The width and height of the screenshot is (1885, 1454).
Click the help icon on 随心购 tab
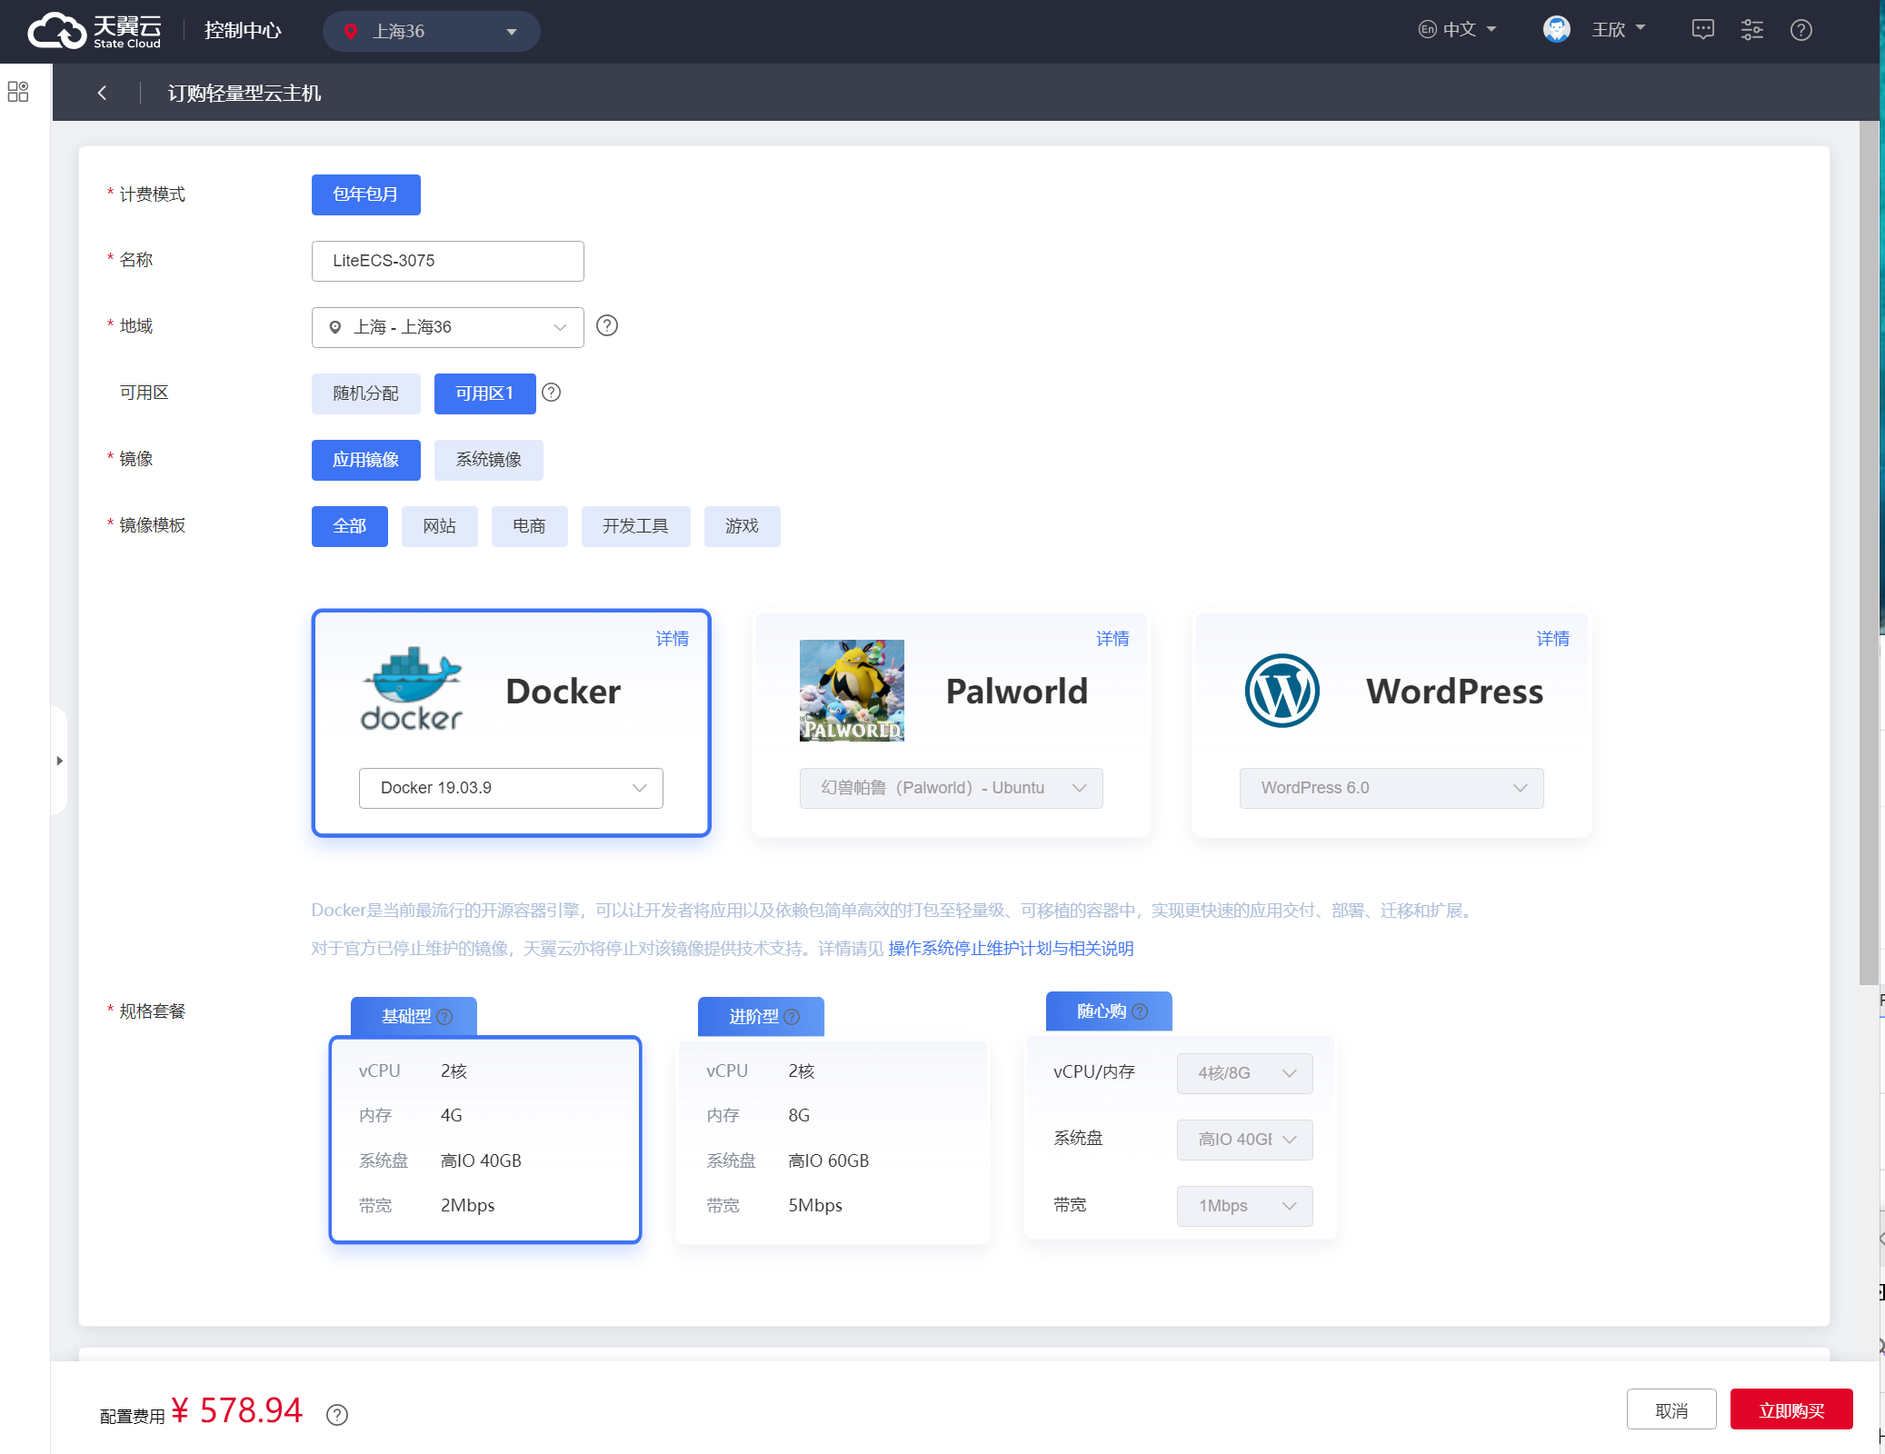[x=1140, y=1011]
